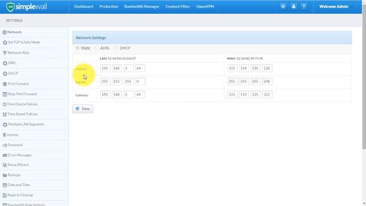Click Time Quota Policies clock icon
The height and width of the screenshot is (206, 366).
[5, 104]
